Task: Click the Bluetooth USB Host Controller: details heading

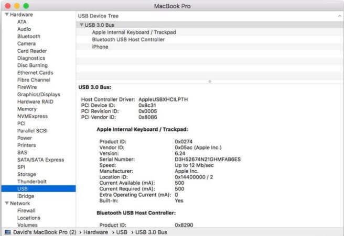Action: [x=136, y=212]
